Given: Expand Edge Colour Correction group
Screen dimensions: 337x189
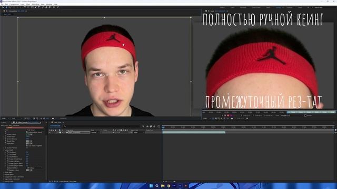Looking at the screenshot, I should click(4, 179).
